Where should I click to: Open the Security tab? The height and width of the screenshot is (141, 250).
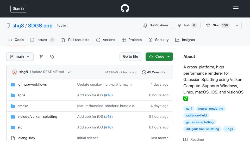coord(159,40)
